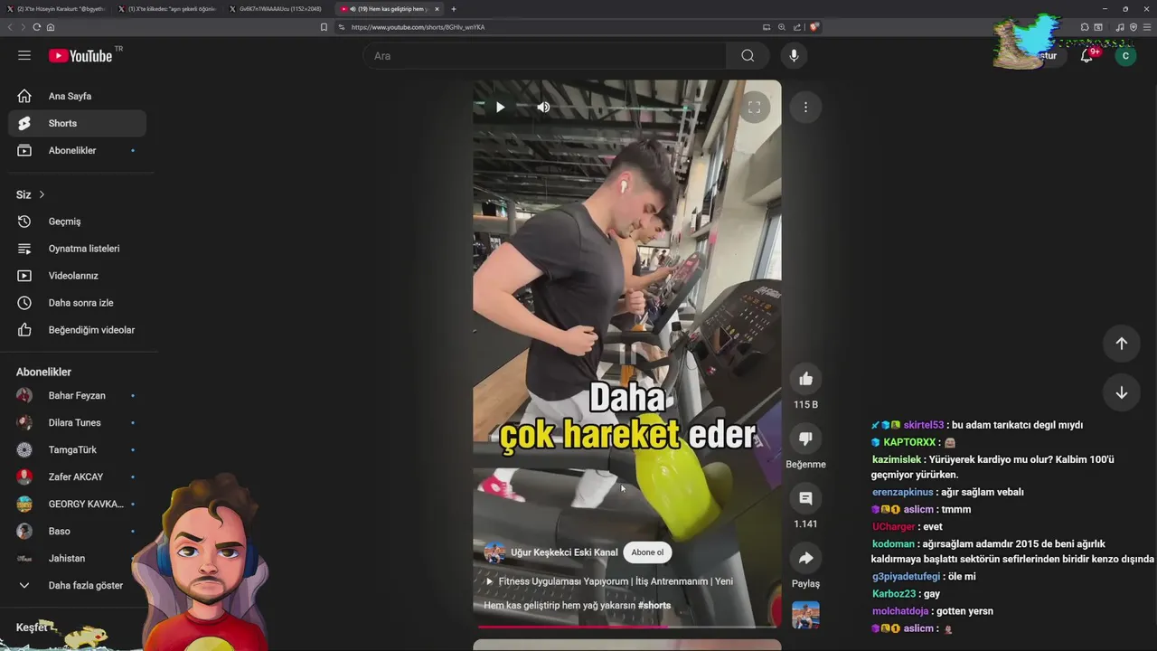
Task: Switch to the X'te Hüseyin Karakurt tab
Action: (56, 9)
